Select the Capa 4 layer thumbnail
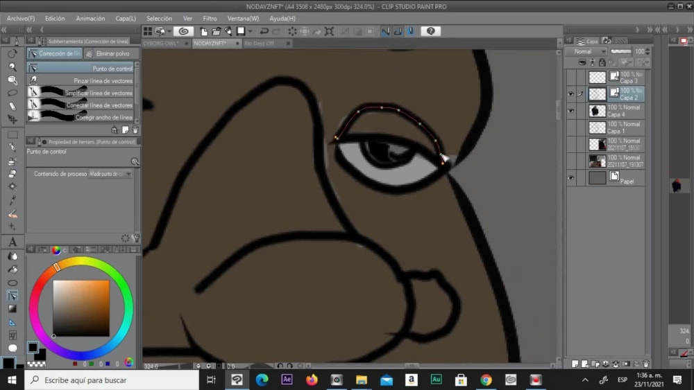The height and width of the screenshot is (390, 694). [x=597, y=111]
